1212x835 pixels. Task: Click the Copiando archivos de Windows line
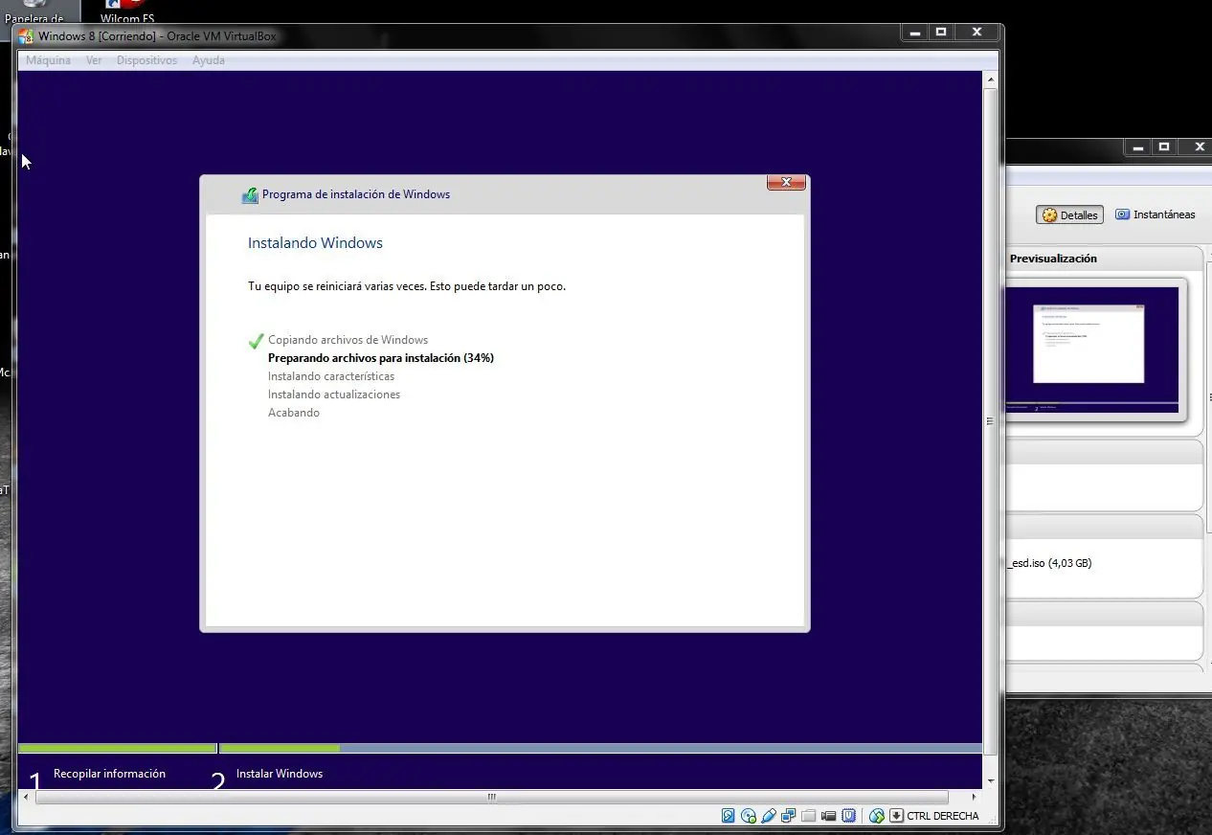click(348, 340)
